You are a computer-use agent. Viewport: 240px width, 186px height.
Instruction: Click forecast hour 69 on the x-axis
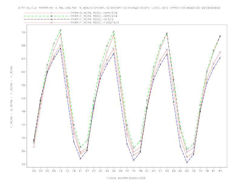[187, 171]
